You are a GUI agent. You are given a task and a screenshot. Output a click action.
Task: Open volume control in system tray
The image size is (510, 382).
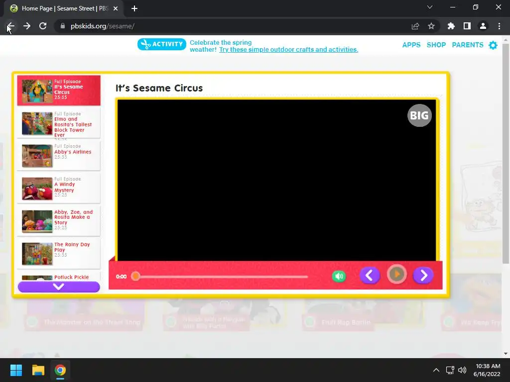[462, 370]
